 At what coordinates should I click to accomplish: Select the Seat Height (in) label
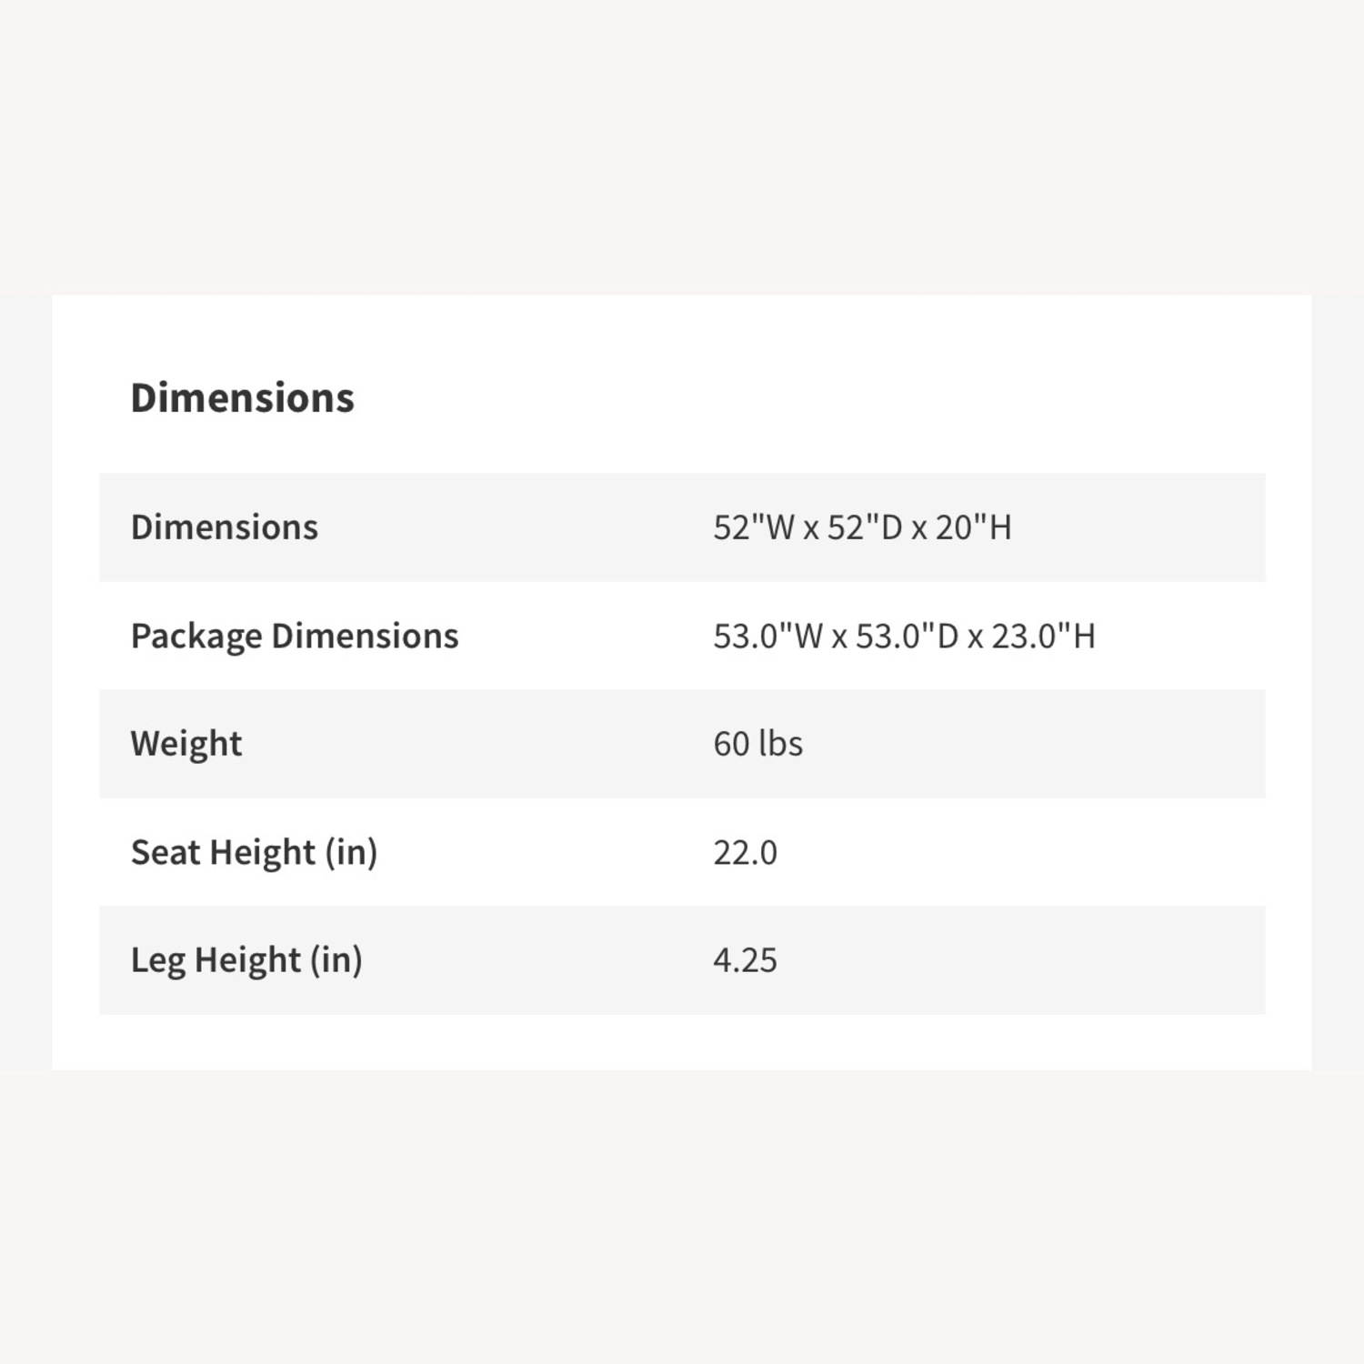(x=253, y=852)
